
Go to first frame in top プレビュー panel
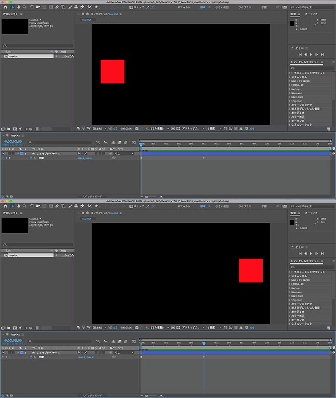300,55
